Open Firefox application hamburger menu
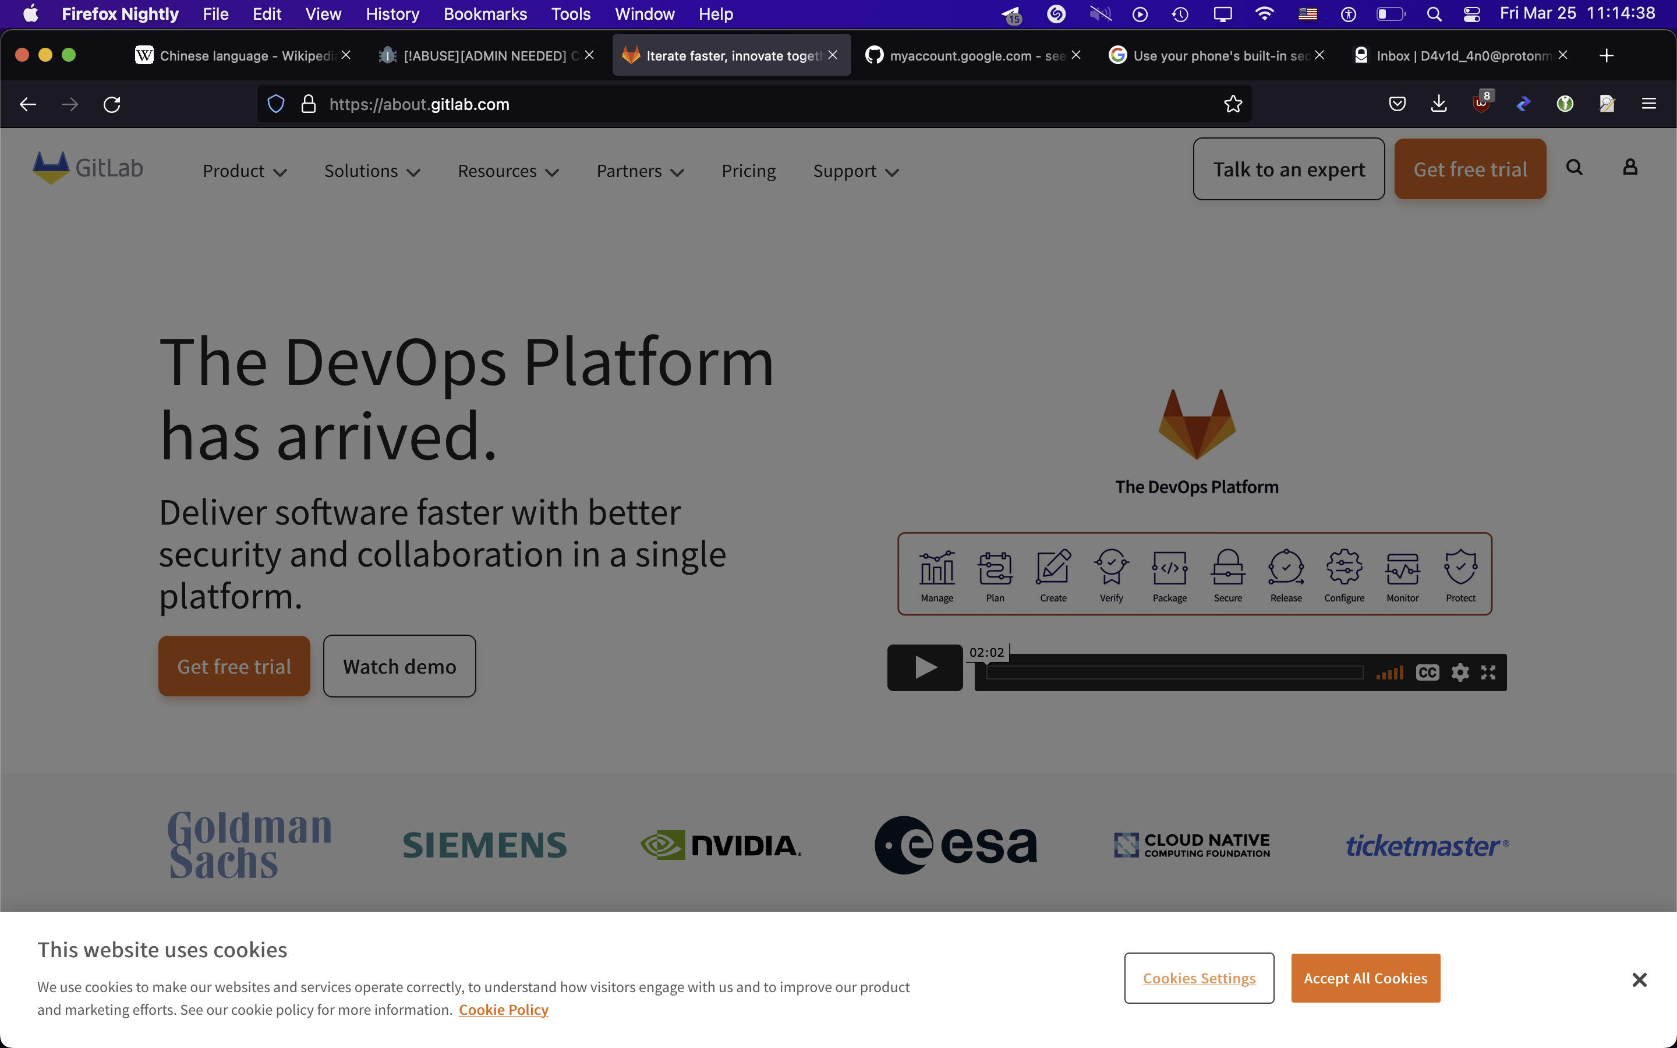 click(x=1648, y=104)
